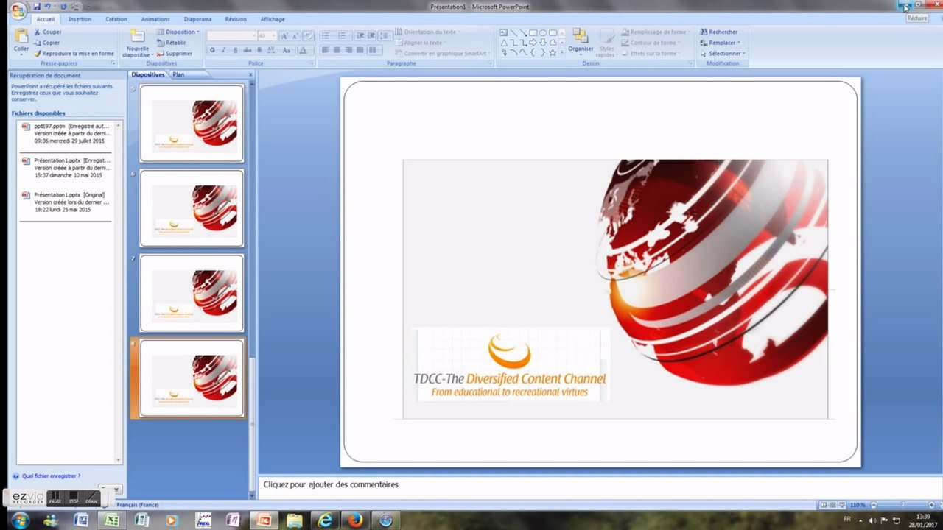
Task: Increase font size with large A
Action: click(x=284, y=36)
